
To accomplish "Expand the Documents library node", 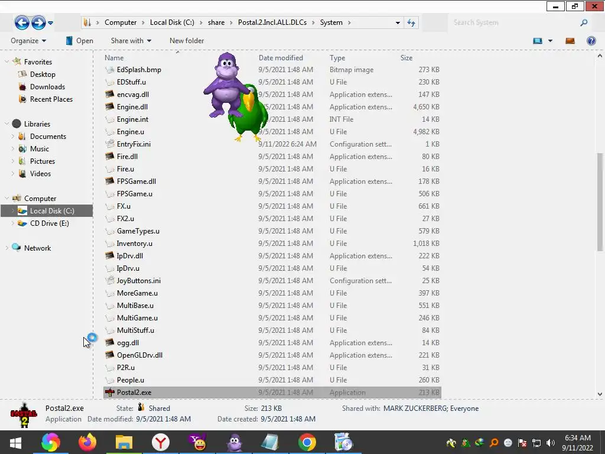I will [13, 137].
